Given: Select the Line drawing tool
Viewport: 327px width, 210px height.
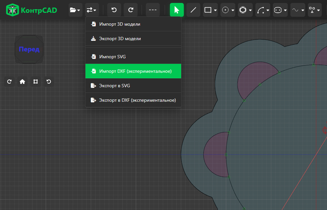Looking at the screenshot, I should click(193, 10).
